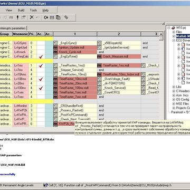Screen dimensions: 190x190
Task: Expand the C Headers tree node
Action: point(174,91)
